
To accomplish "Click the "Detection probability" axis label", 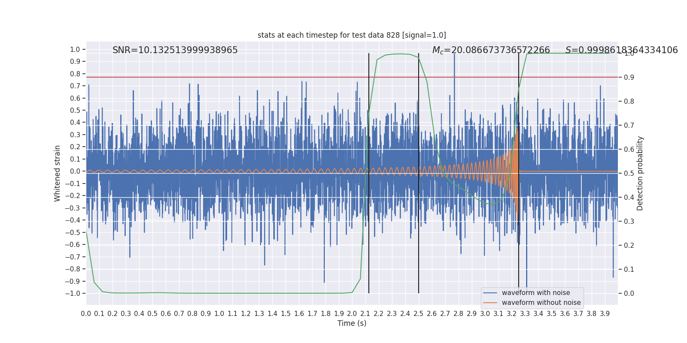I will click(x=640, y=173).
